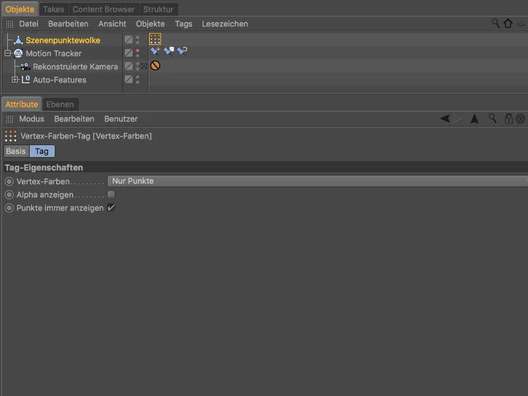Toggle layer box for Motion Tracker
The height and width of the screenshot is (396, 528).
tap(129, 53)
